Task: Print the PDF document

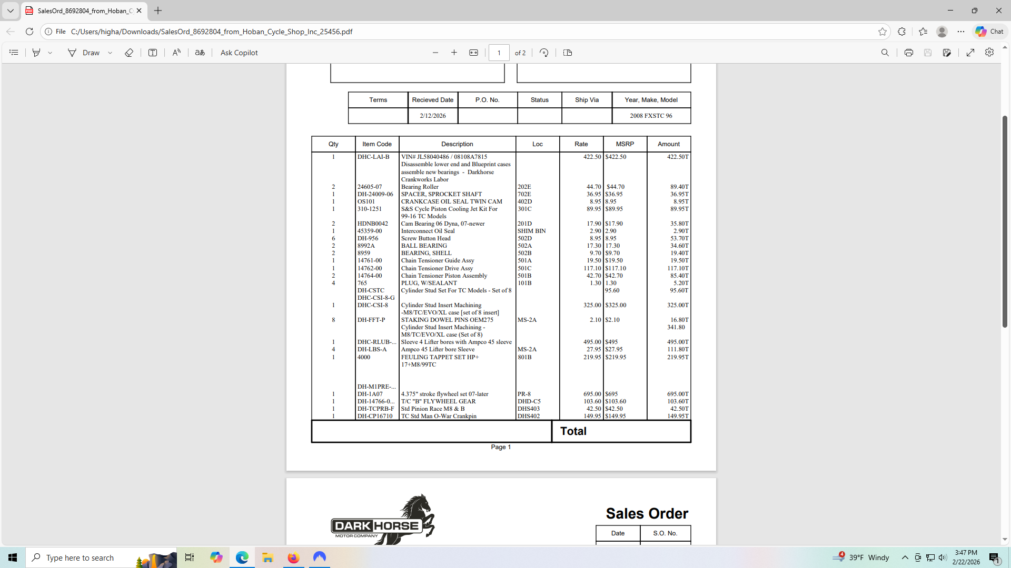Action: tap(909, 53)
